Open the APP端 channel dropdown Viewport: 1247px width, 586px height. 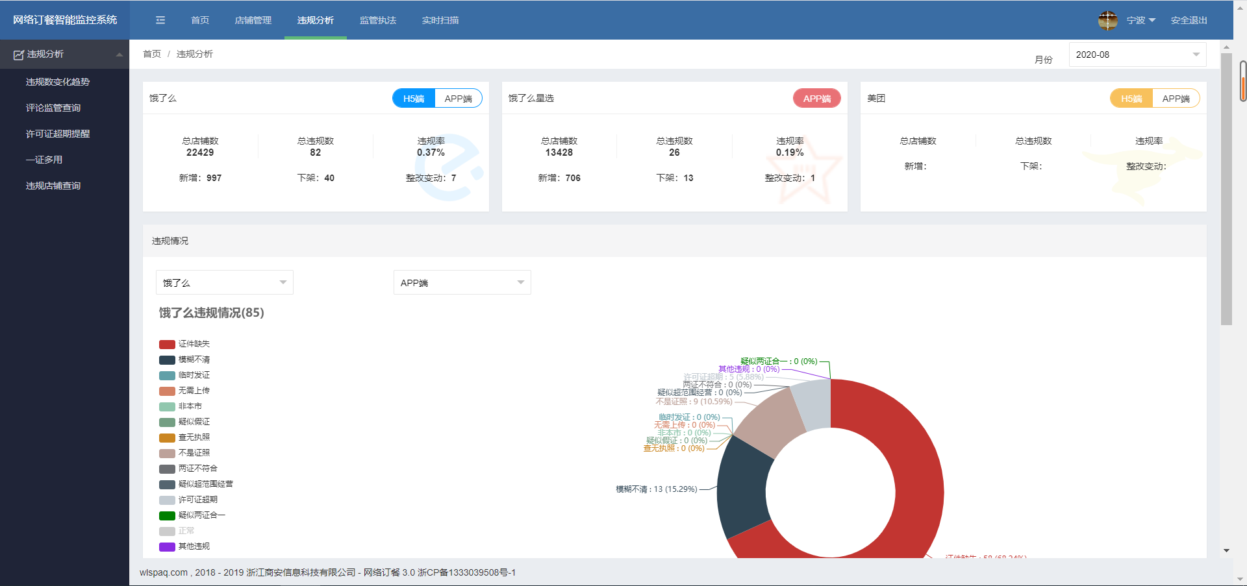tap(462, 282)
